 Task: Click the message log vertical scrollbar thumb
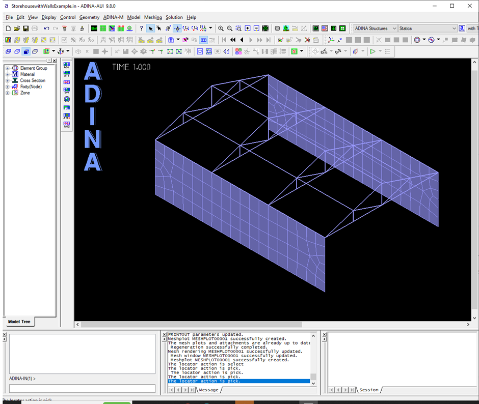(313, 377)
